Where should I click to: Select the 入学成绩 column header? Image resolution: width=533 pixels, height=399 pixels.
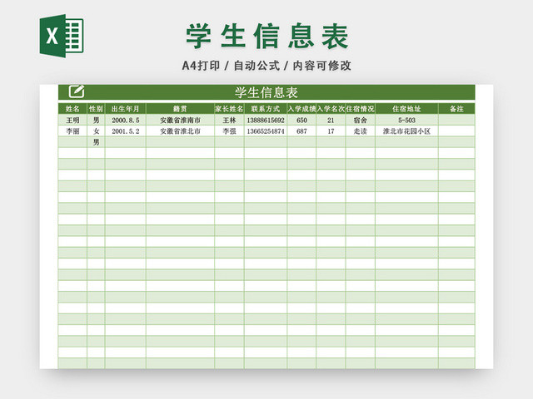click(x=301, y=109)
